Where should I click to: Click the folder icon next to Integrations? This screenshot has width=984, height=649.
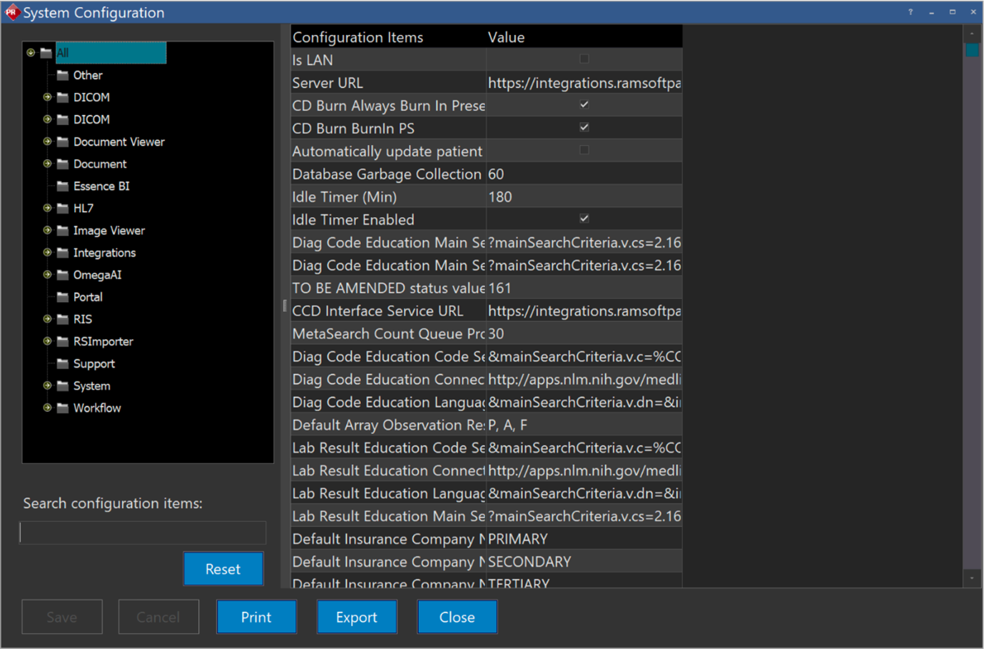pos(61,252)
